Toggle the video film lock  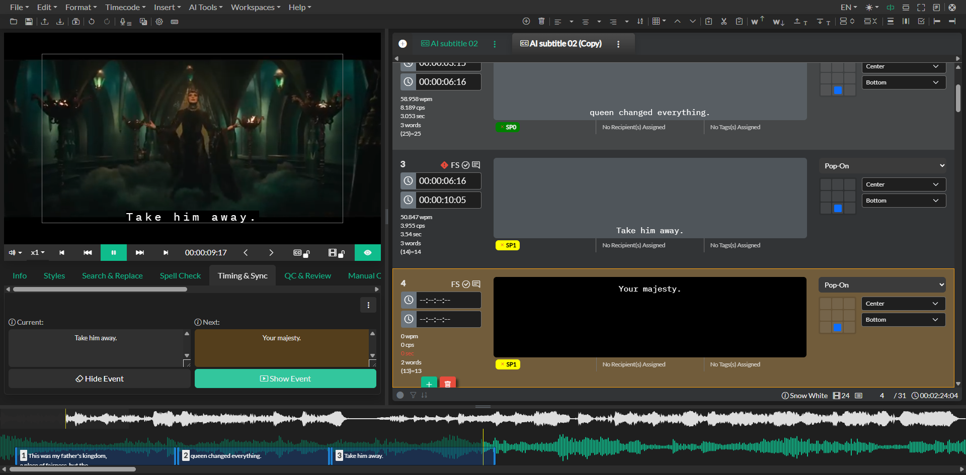(x=336, y=253)
